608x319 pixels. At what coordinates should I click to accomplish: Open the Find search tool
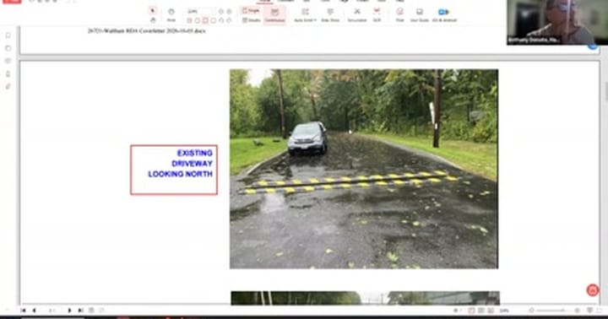tap(399, 15)
